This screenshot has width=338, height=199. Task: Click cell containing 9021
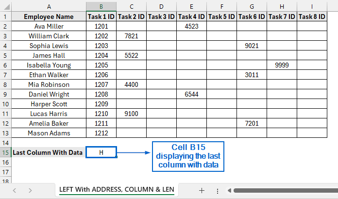(252, 46)
